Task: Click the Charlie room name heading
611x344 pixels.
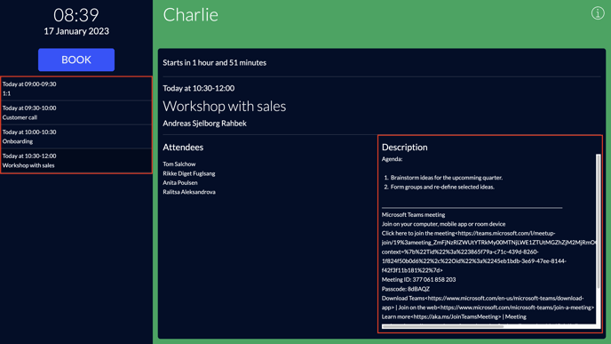Action: pos(191,15)
